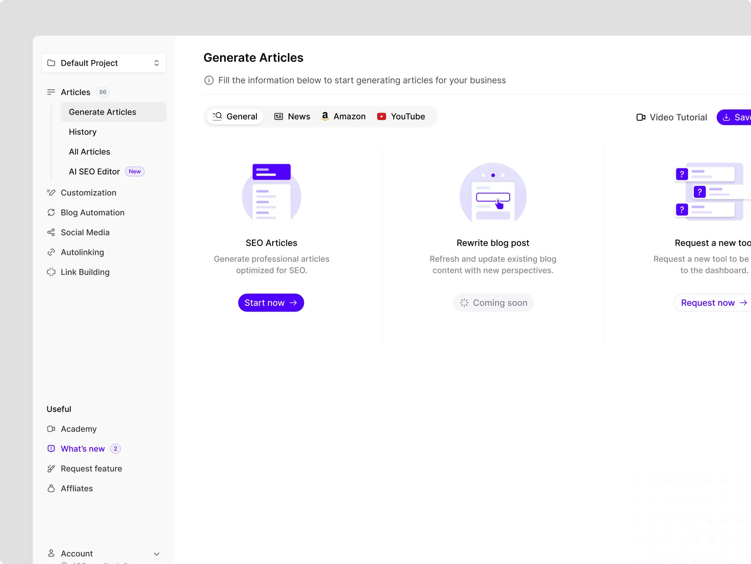Image resolution: width=751 pixels, height=564 pixels.
Task: Click the Rewrite blog post title
Action: click(x=493, y=243)
